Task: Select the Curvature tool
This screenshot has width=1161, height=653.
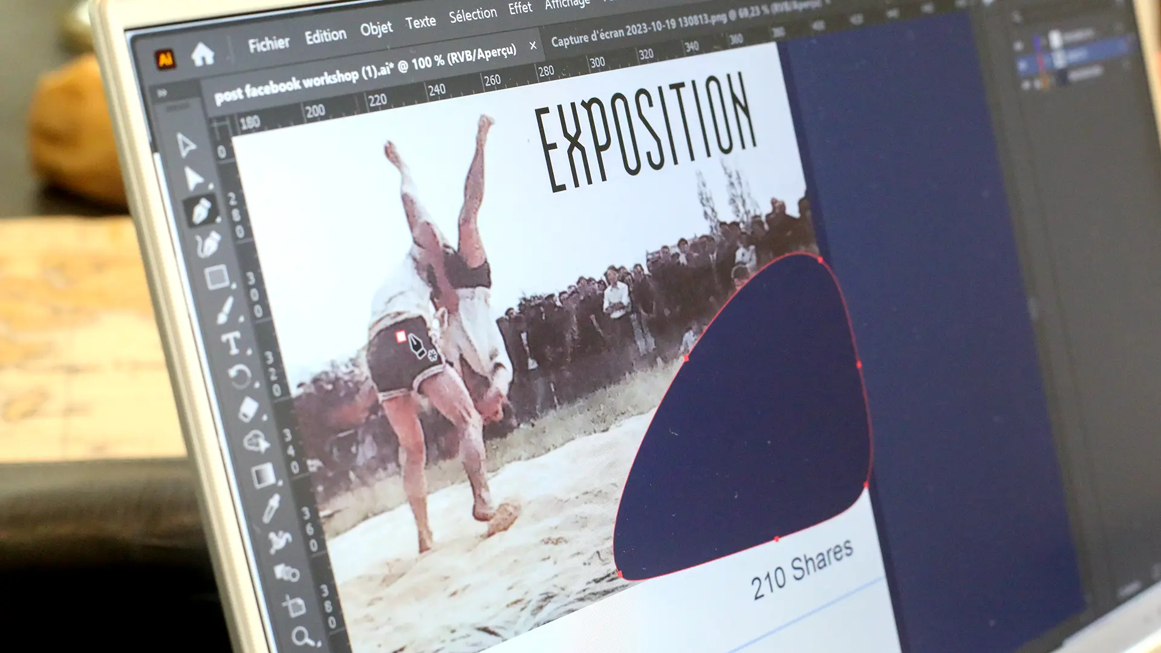Action: click(209, 245)
